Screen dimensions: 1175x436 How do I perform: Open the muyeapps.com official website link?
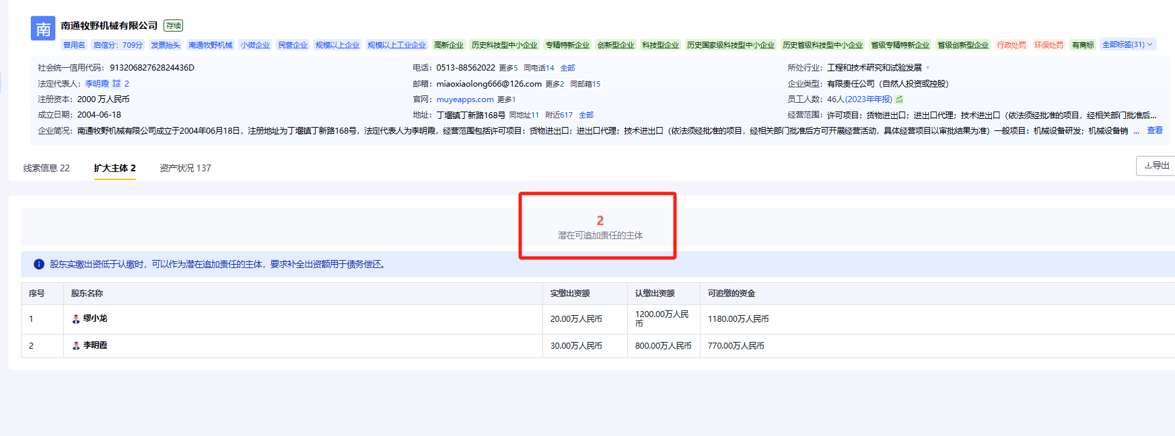tap(464, 99)
